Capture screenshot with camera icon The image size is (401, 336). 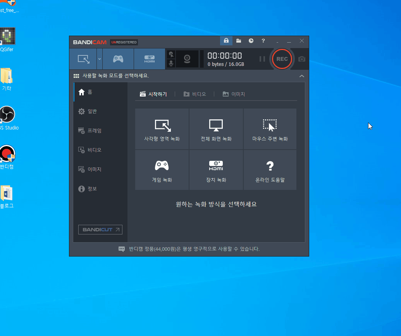pyautogui.click(x=302, y=59)
